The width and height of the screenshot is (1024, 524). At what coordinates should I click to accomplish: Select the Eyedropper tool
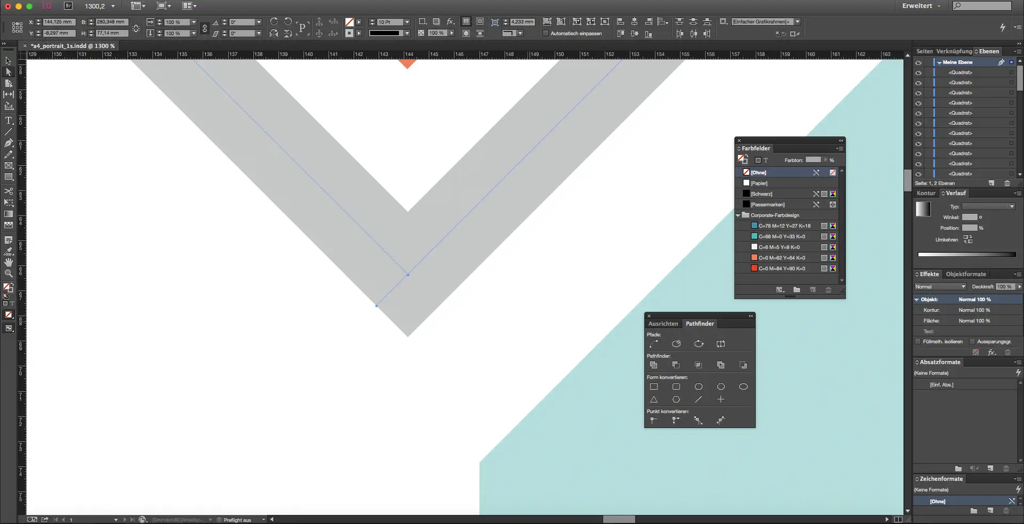pos(9,251)
